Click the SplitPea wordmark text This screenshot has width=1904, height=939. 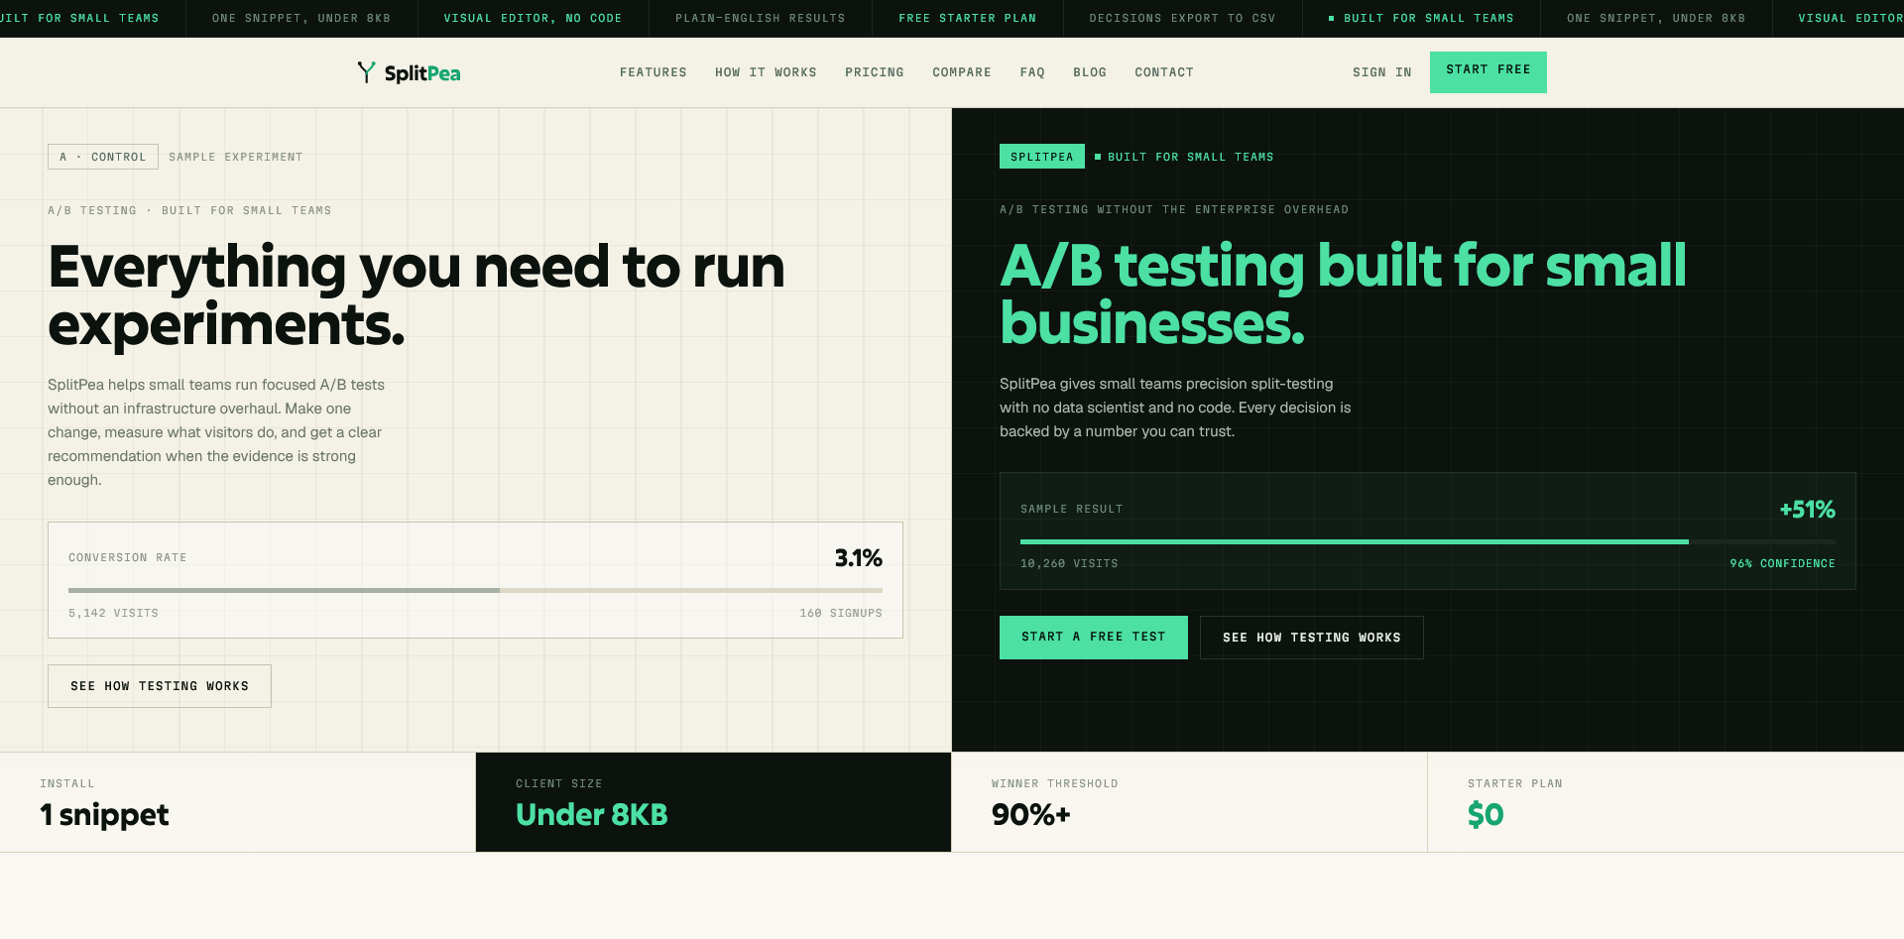click(x=422, y=73)
